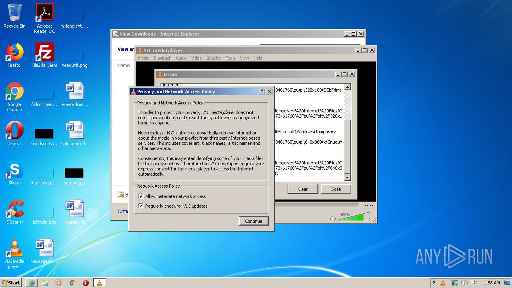Select the millionclient file icon

pyautogui.click(x=74, y=18)
